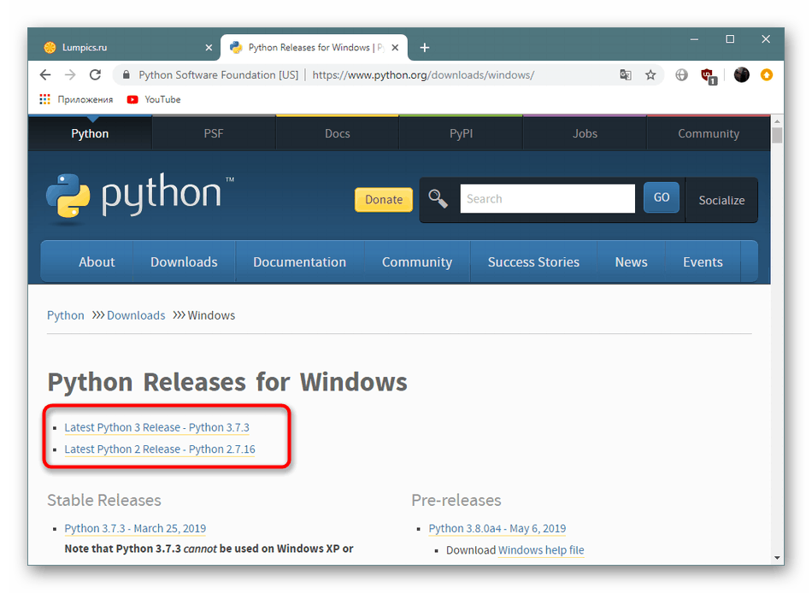
Task: Switch to the Lumpics.ru tab
Action: [x=124, y=47]
